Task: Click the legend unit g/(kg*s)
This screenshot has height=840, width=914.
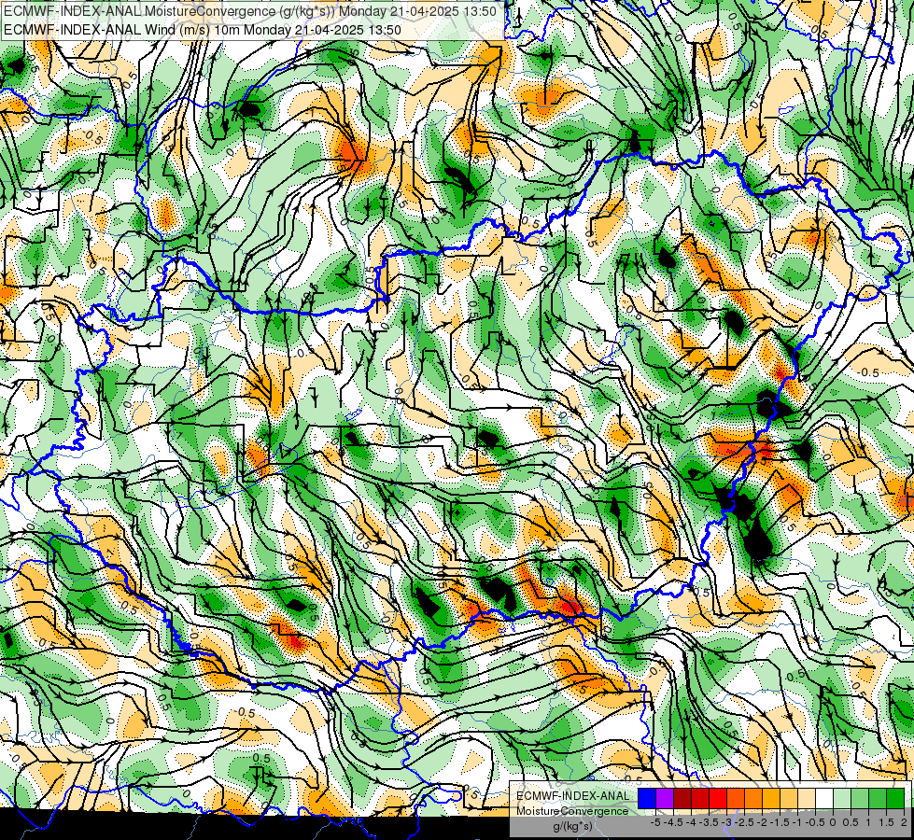Action: coord(572,827)
